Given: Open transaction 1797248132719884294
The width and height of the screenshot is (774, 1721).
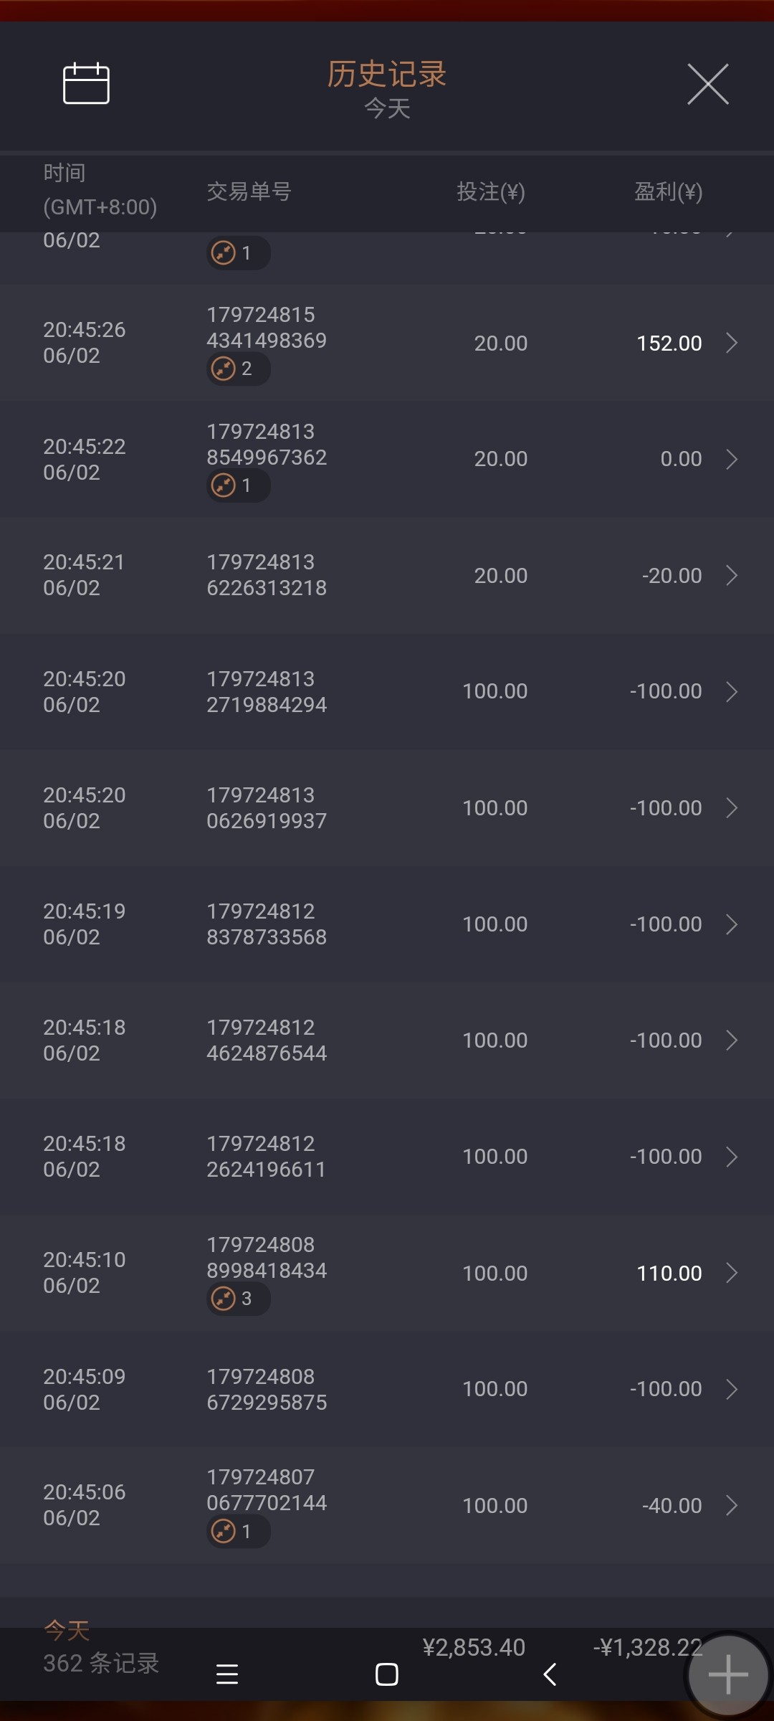Looking at the screenshot, I should pos(267,692).
